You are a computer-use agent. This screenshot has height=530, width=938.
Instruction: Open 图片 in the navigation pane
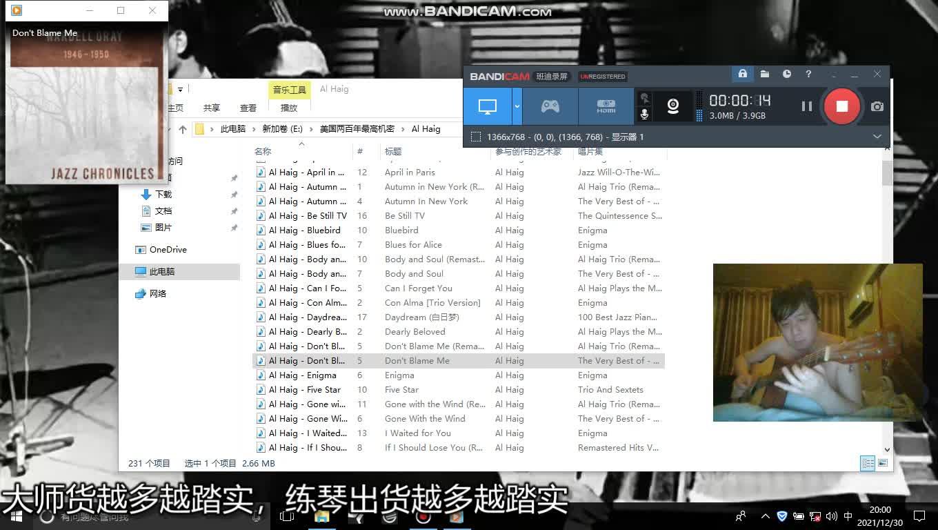pyautogui.click(x=163, y=228)
